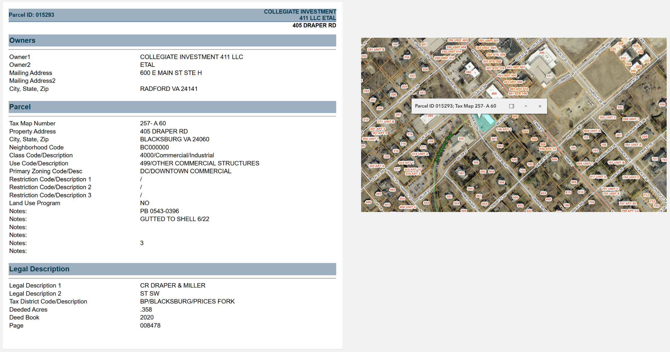Click the Deeded Acres value .358
This screenshot has width=670, height=352.
tap(146, 309)
